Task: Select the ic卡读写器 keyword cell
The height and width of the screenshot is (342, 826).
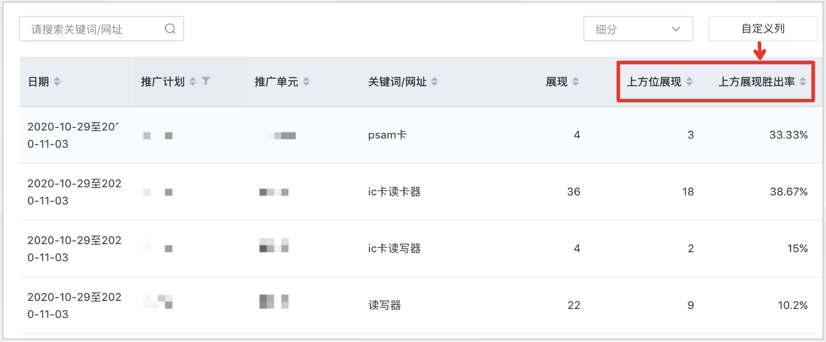Action: 394,248
